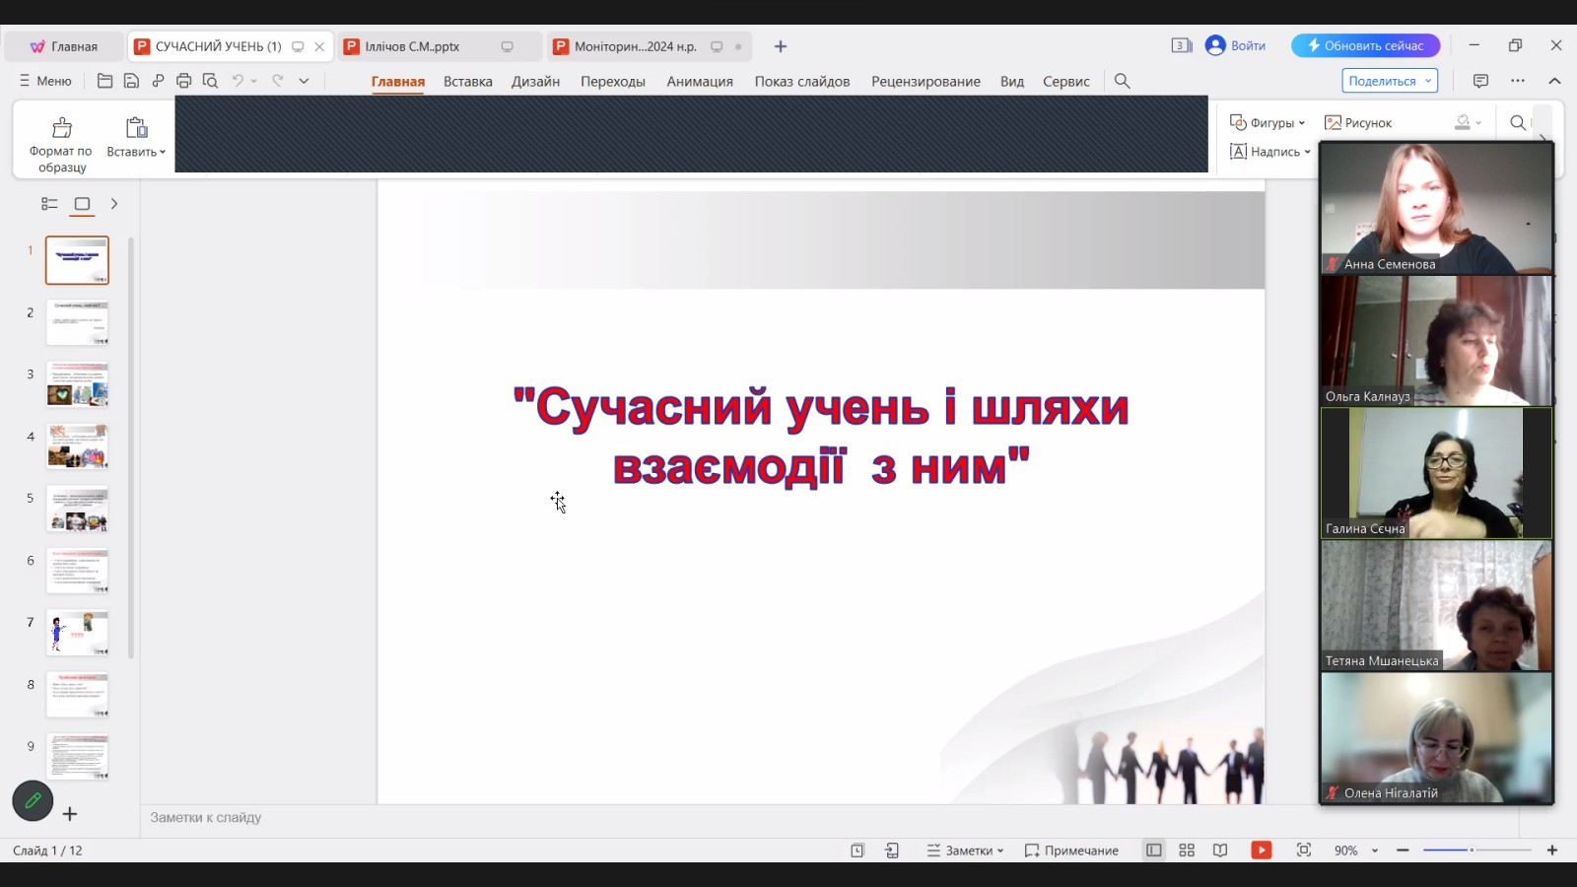
Task: Open Undo history dropdown arrow
Action: point(254,81)
